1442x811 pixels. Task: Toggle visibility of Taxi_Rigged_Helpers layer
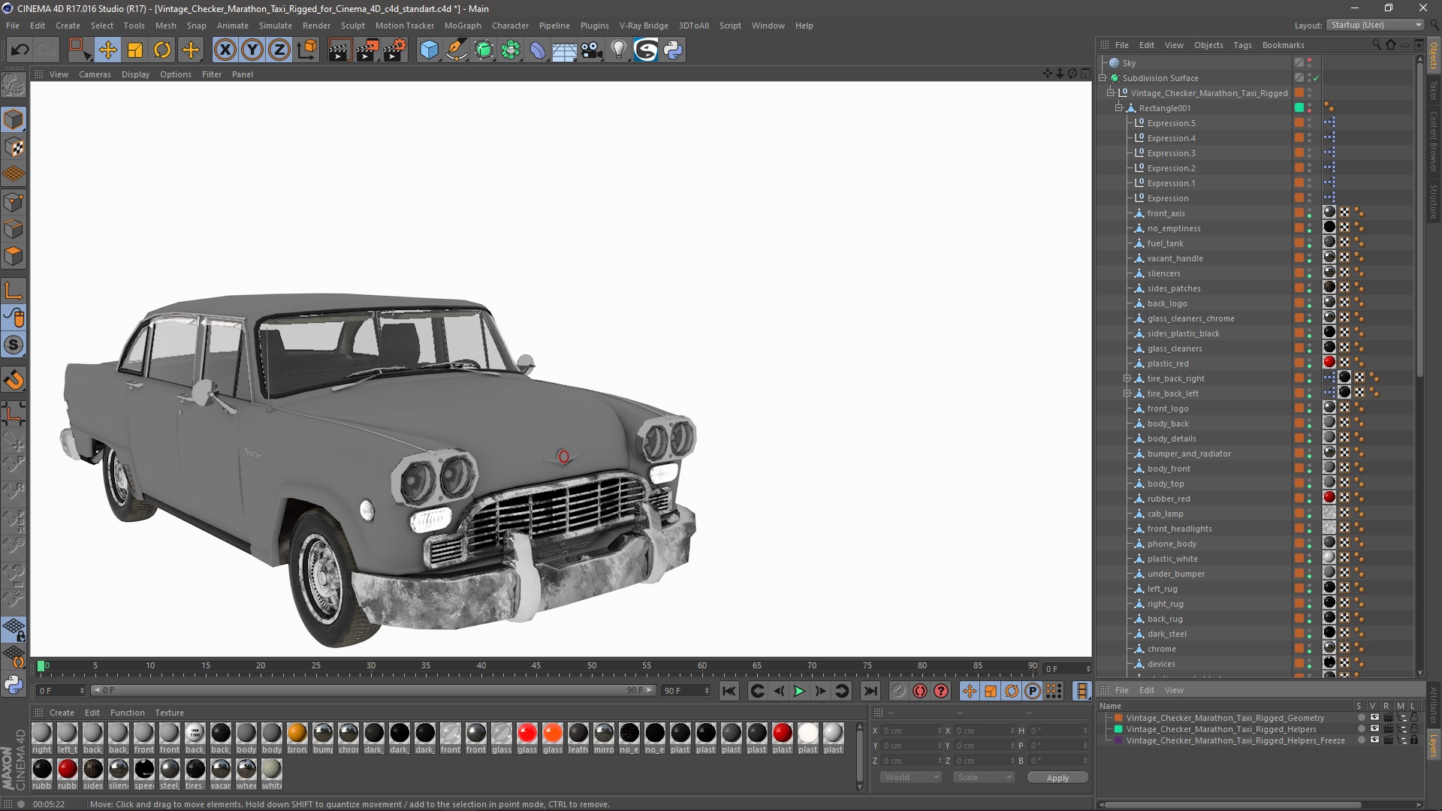pos(1374,729)
